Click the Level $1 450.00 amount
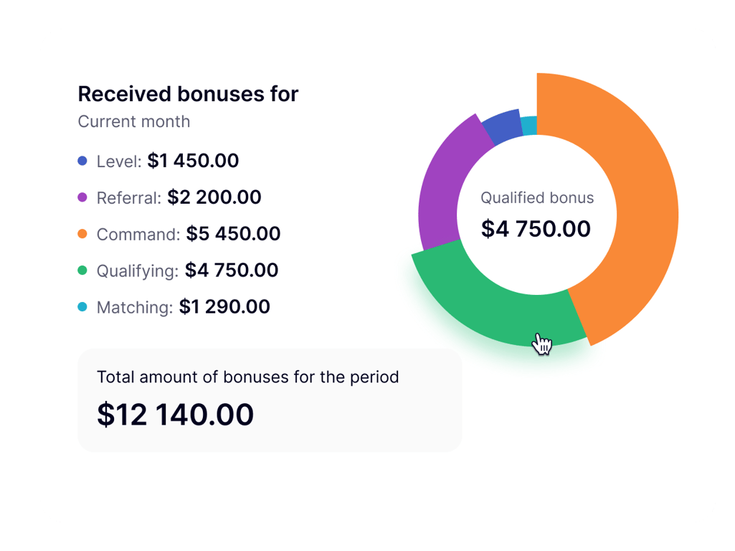 tap(193, 161)
